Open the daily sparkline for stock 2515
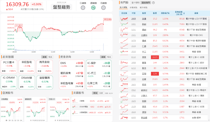 tap(124, 52)
